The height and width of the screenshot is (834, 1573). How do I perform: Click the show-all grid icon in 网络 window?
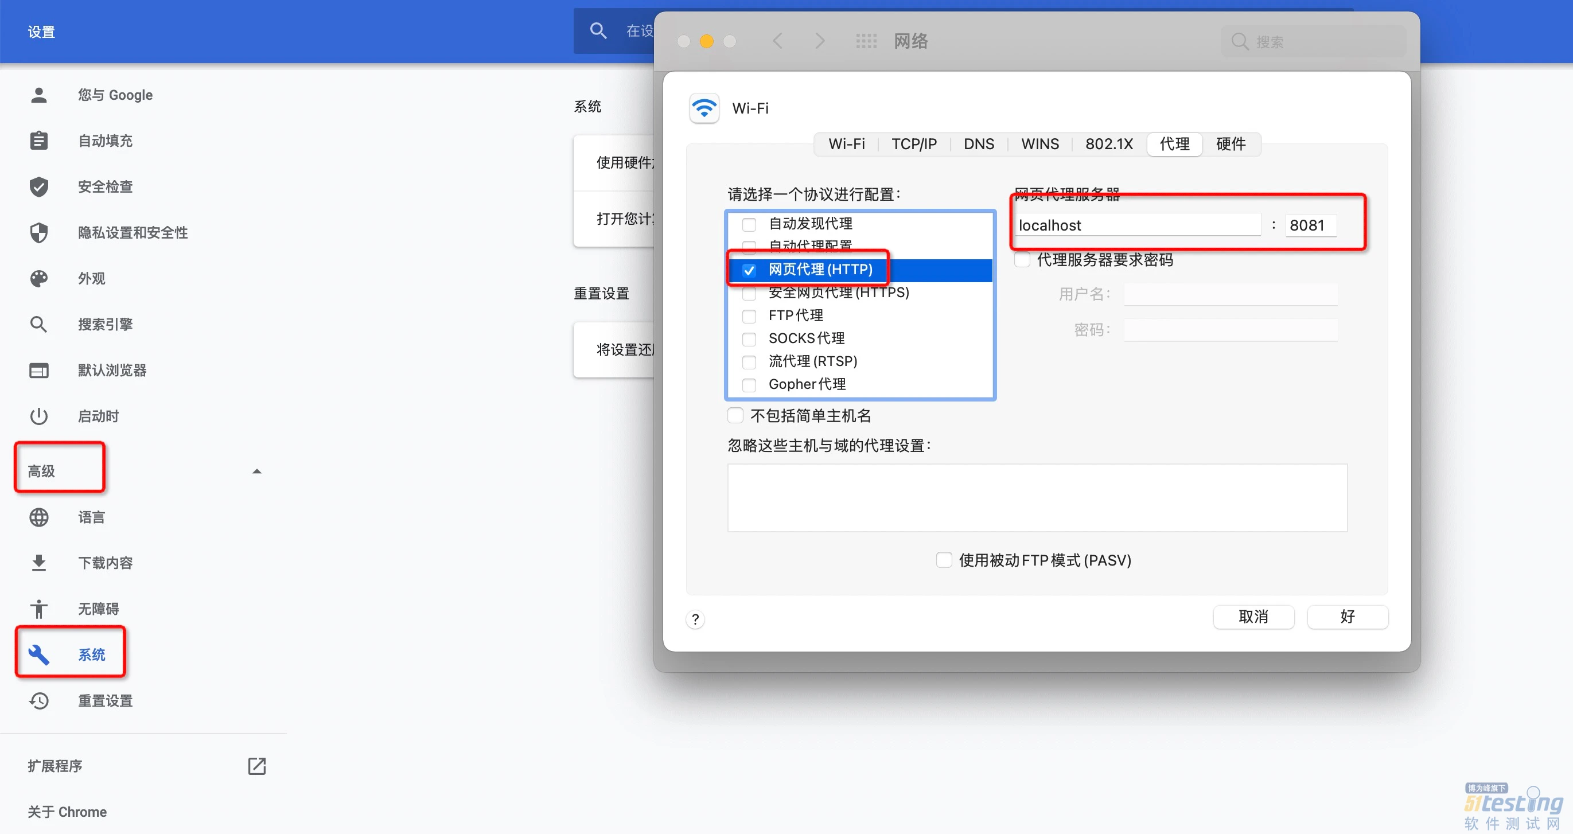pyautogui.click(x=865, y=41)
